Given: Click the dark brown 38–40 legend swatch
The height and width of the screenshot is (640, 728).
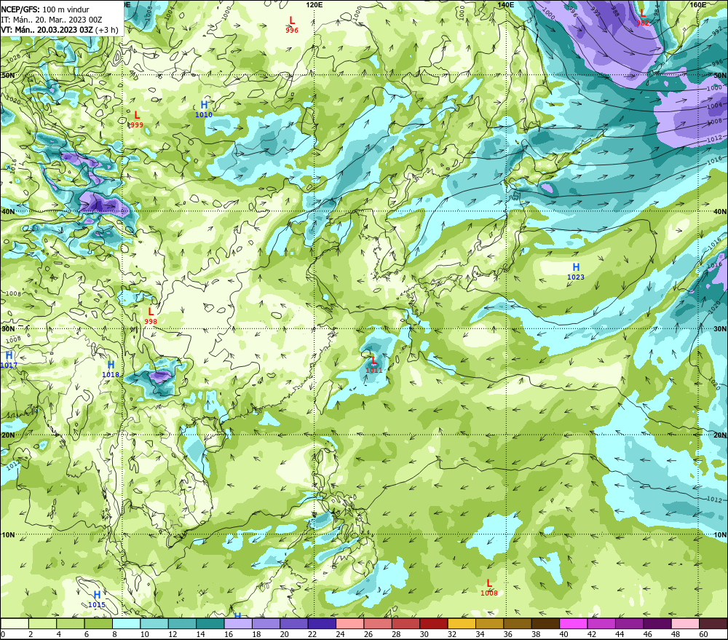Looking at the screenshot, I should 545,623.
